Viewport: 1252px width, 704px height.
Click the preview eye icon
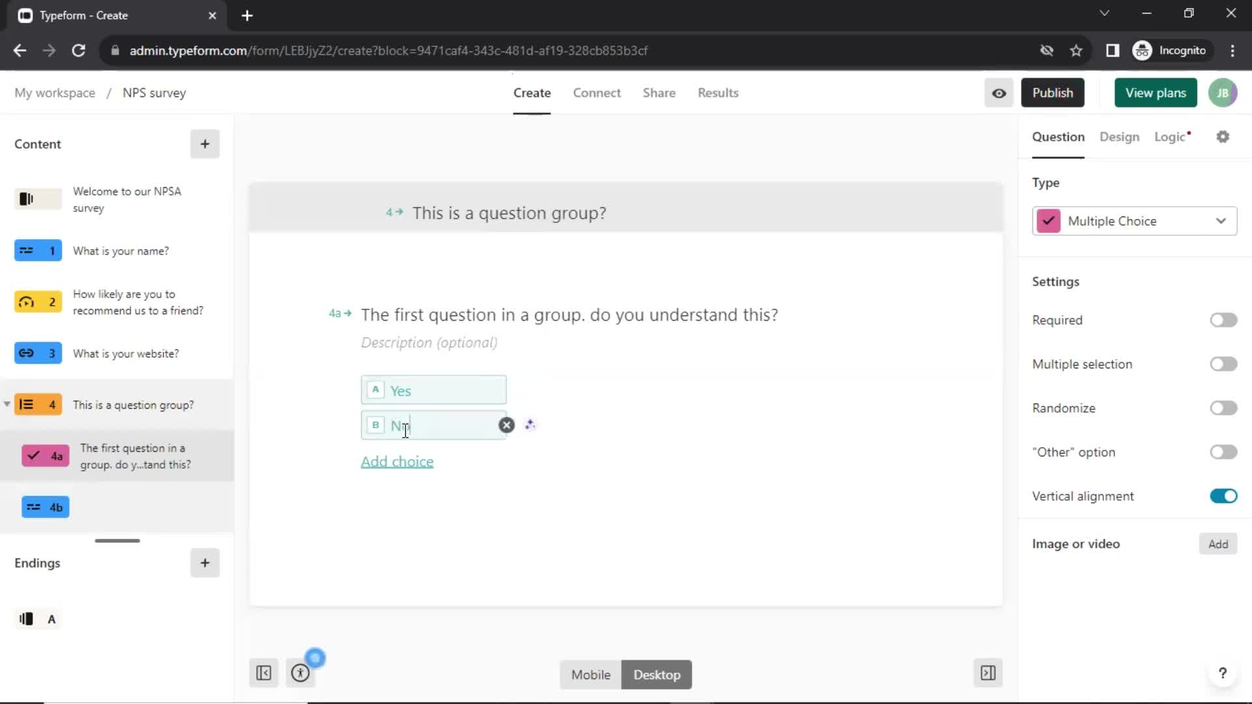click(x=999, y=93)
